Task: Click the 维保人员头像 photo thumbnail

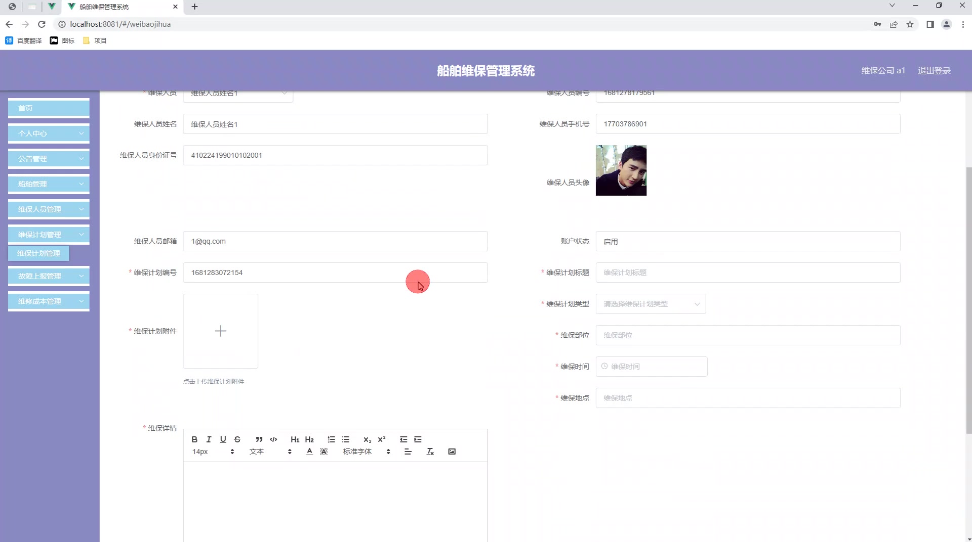Action: tap(621, 170)
